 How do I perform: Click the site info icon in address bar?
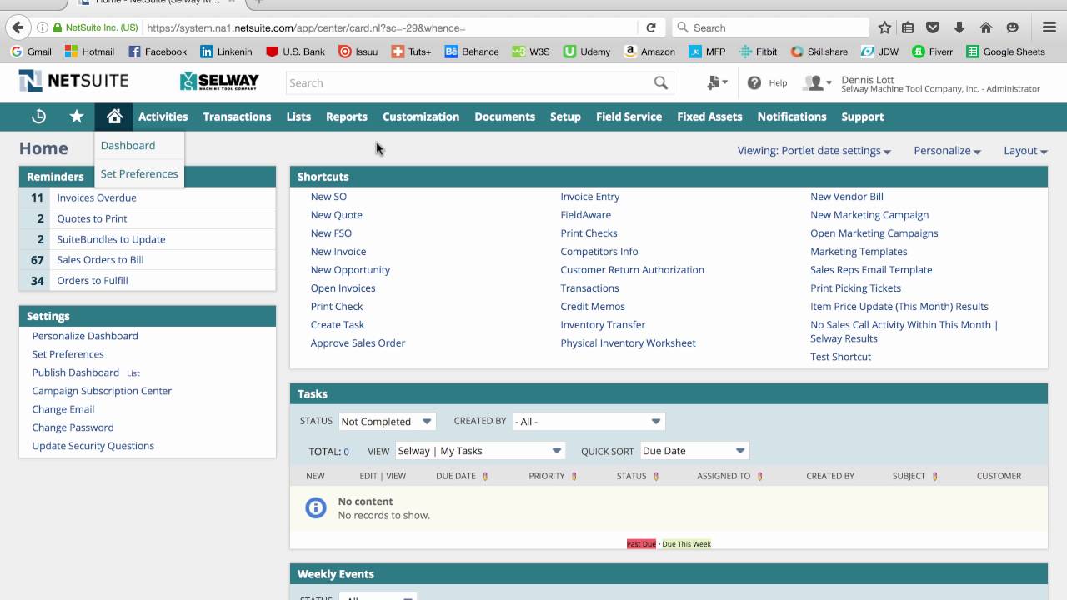[43, 27]
